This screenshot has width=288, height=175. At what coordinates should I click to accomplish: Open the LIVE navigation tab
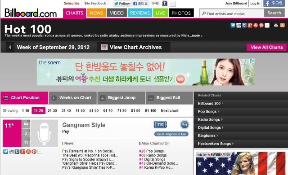coord(160,13)
